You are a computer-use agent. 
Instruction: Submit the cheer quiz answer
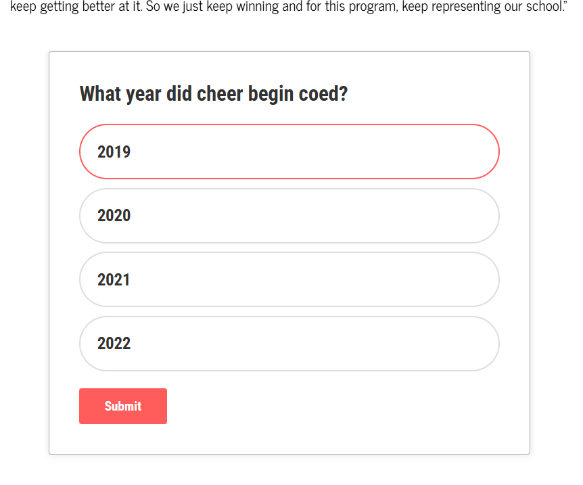123,406
